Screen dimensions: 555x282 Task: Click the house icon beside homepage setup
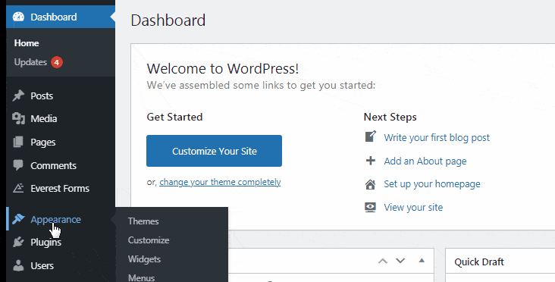coord(370,184)
